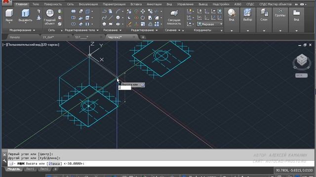Click the dynamic height input field
The height and width of the screenshot is (177, 316).
point(125,88)
